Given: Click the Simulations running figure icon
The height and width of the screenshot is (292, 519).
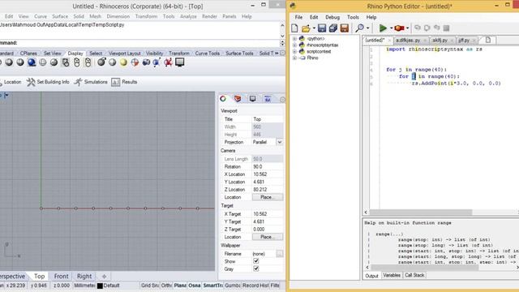Looking at the screenshot, I should point(78,82).
